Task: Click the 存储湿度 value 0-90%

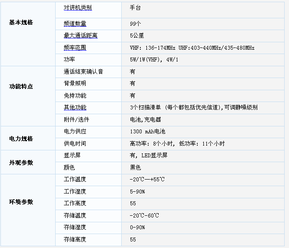Action: (137, 227)
